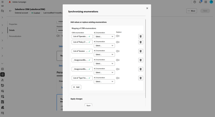Open notifications bell
The height and width of the screenshot is (117, 215).
(200, 2)
